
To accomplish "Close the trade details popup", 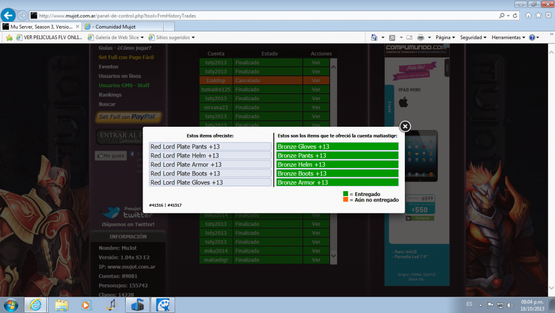I will 405,127.
